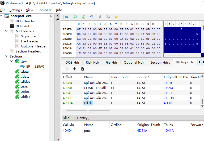Click the pin icon in hex toolbar
Viewport: 204px width, 141px height.
click(x=100, y=17)
